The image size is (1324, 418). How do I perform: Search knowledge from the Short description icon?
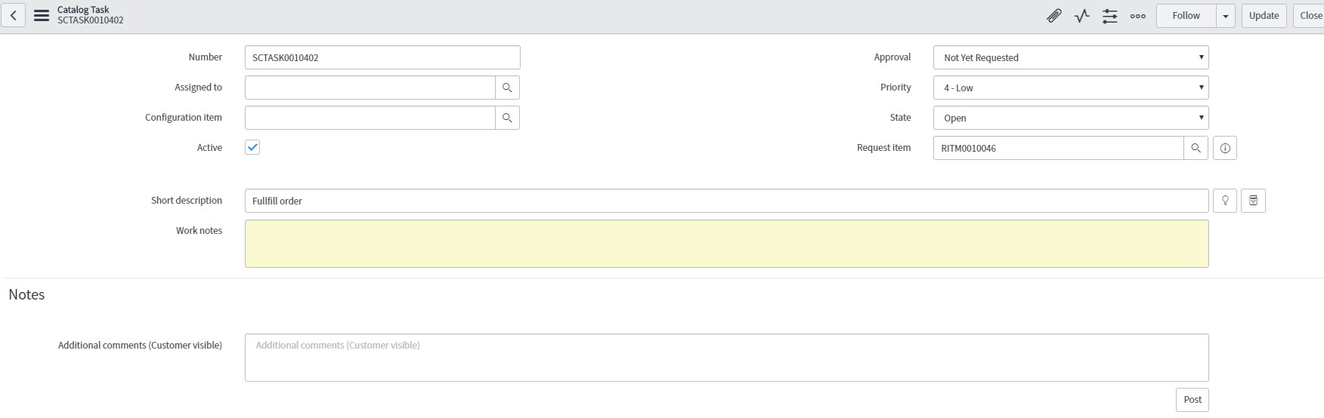[x=1253, y=201]
